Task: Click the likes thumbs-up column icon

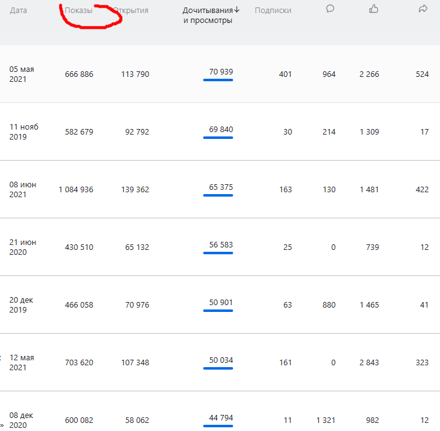Action: [374, 9]
